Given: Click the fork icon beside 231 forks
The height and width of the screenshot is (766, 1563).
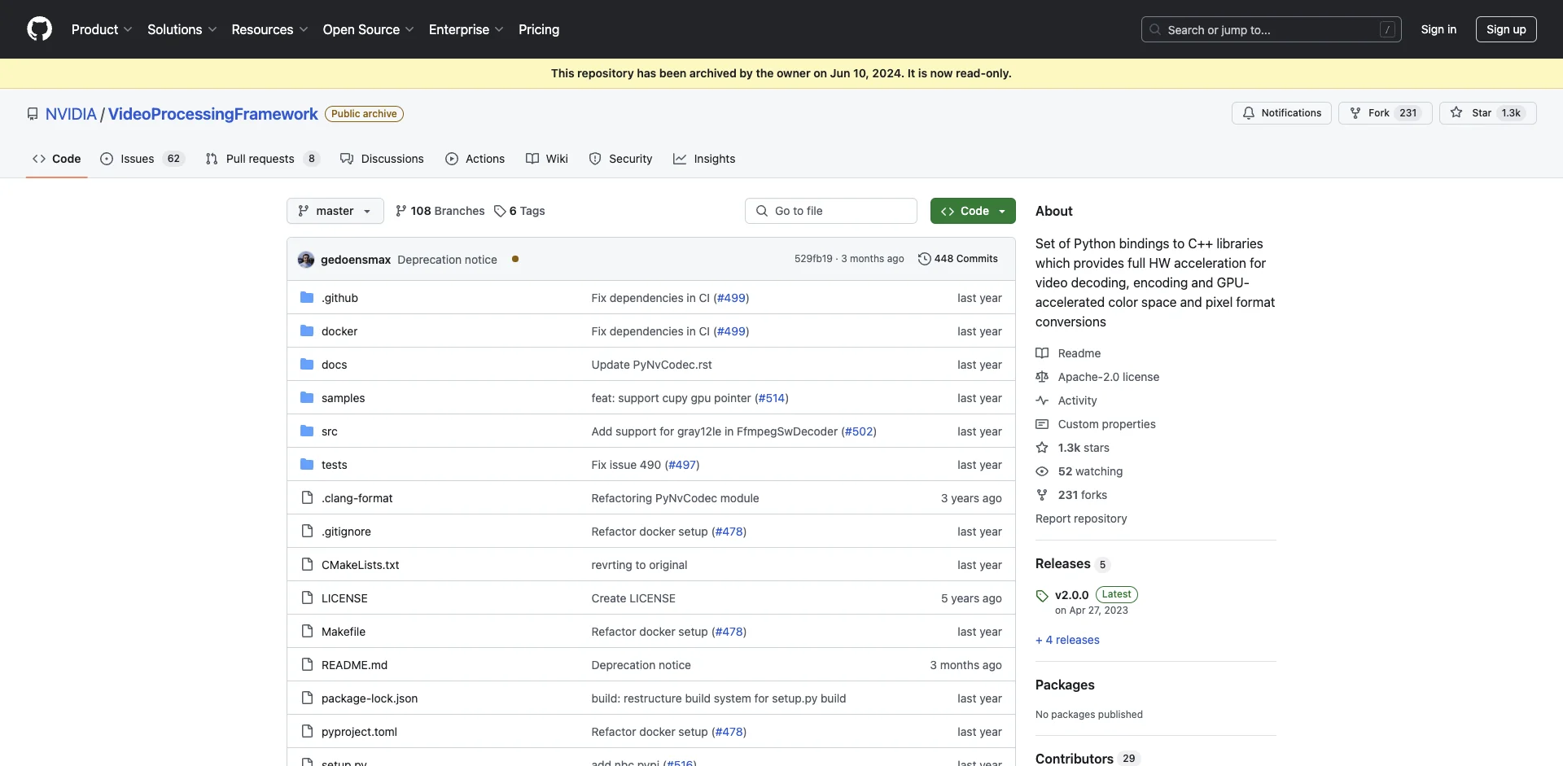Looking at the screenshot, I should (x=1042, y=495).
